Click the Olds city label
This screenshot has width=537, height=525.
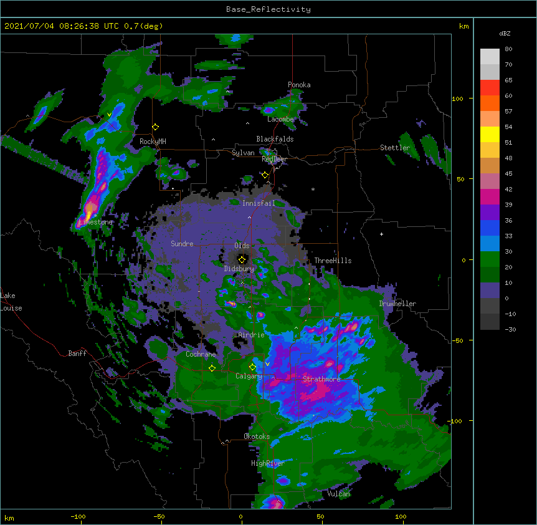(x=242, y=246)
